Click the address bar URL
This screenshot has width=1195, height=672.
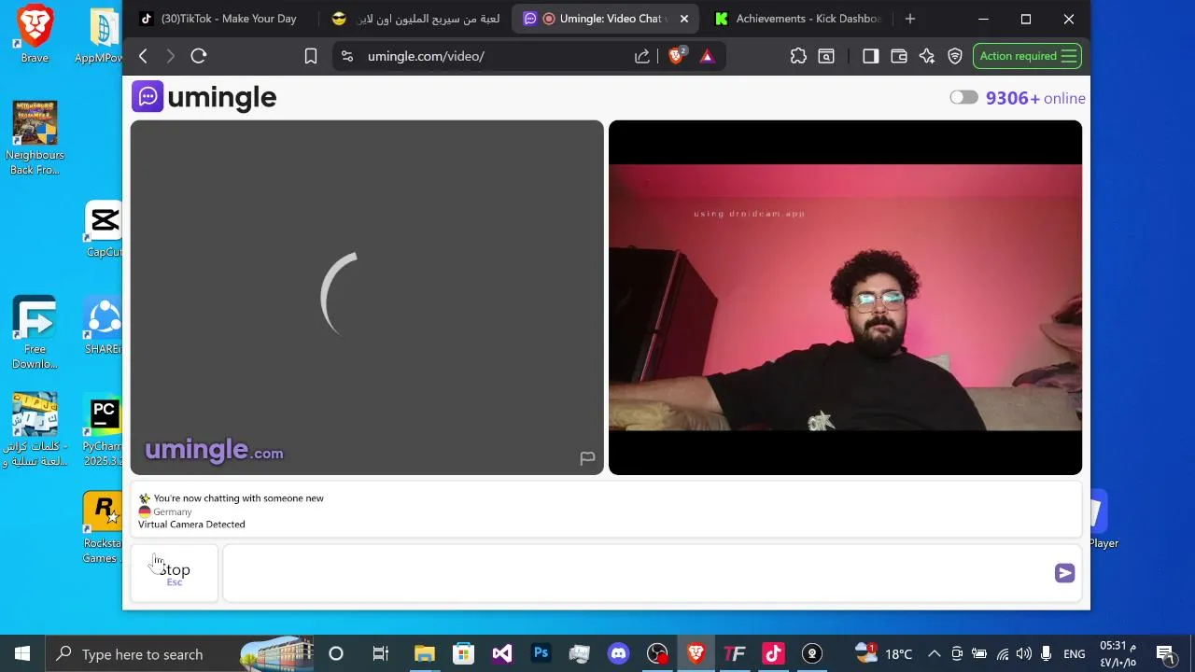tap(426, 56)
